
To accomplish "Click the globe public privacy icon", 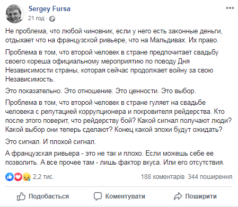I will pos(52,19).
